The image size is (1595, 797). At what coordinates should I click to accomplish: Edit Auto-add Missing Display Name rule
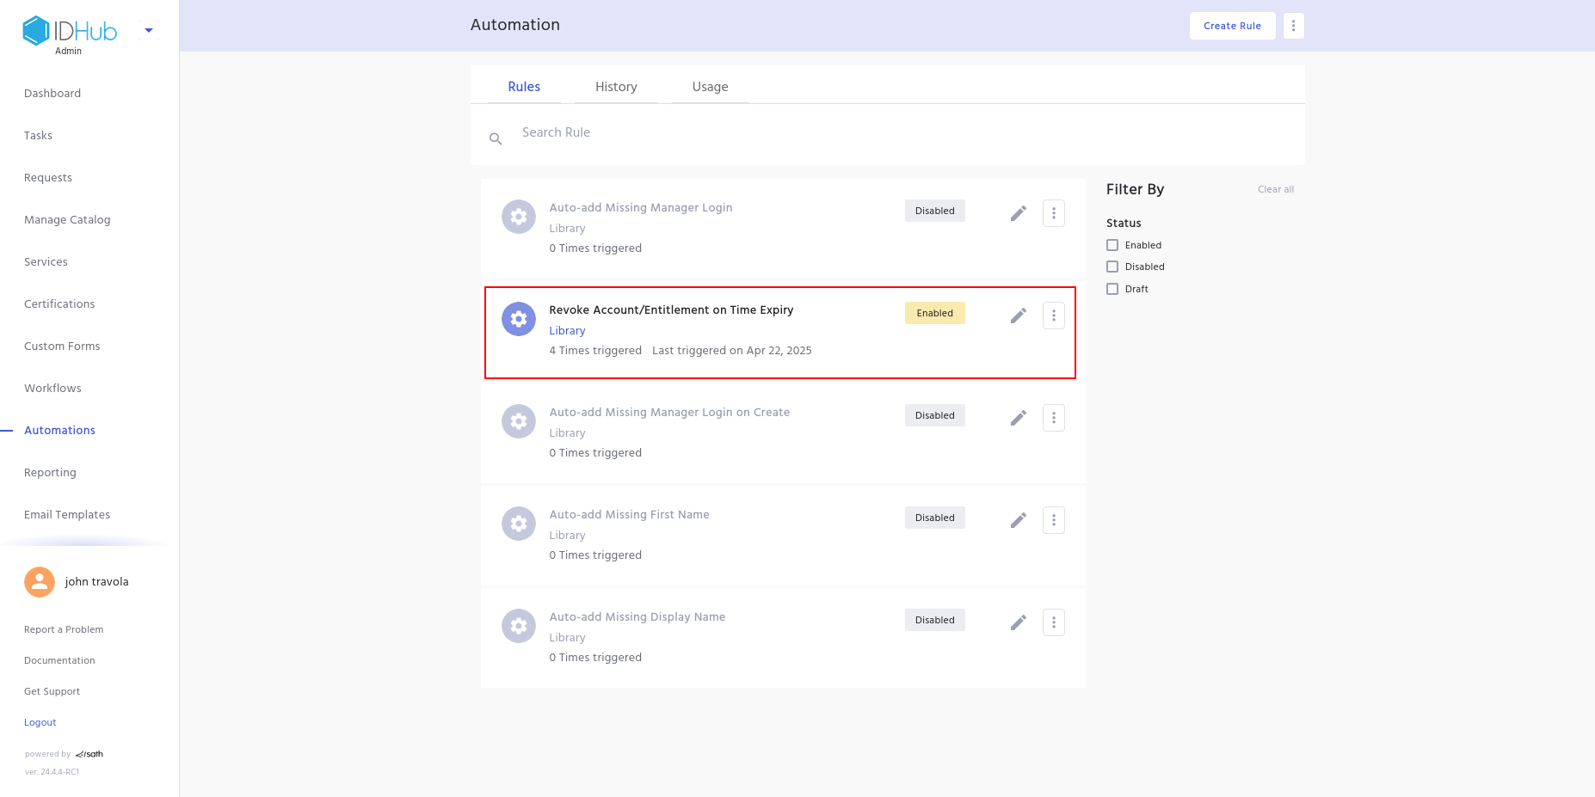1018,622
